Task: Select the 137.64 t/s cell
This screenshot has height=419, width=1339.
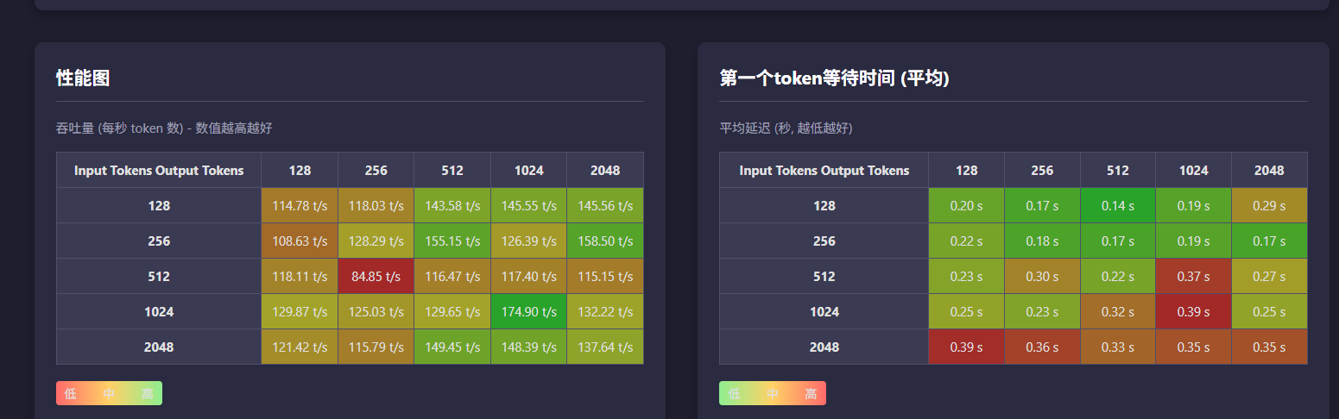Action: 605,347
